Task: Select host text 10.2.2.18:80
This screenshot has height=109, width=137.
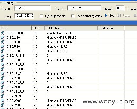Action: (x=13, y=60)
